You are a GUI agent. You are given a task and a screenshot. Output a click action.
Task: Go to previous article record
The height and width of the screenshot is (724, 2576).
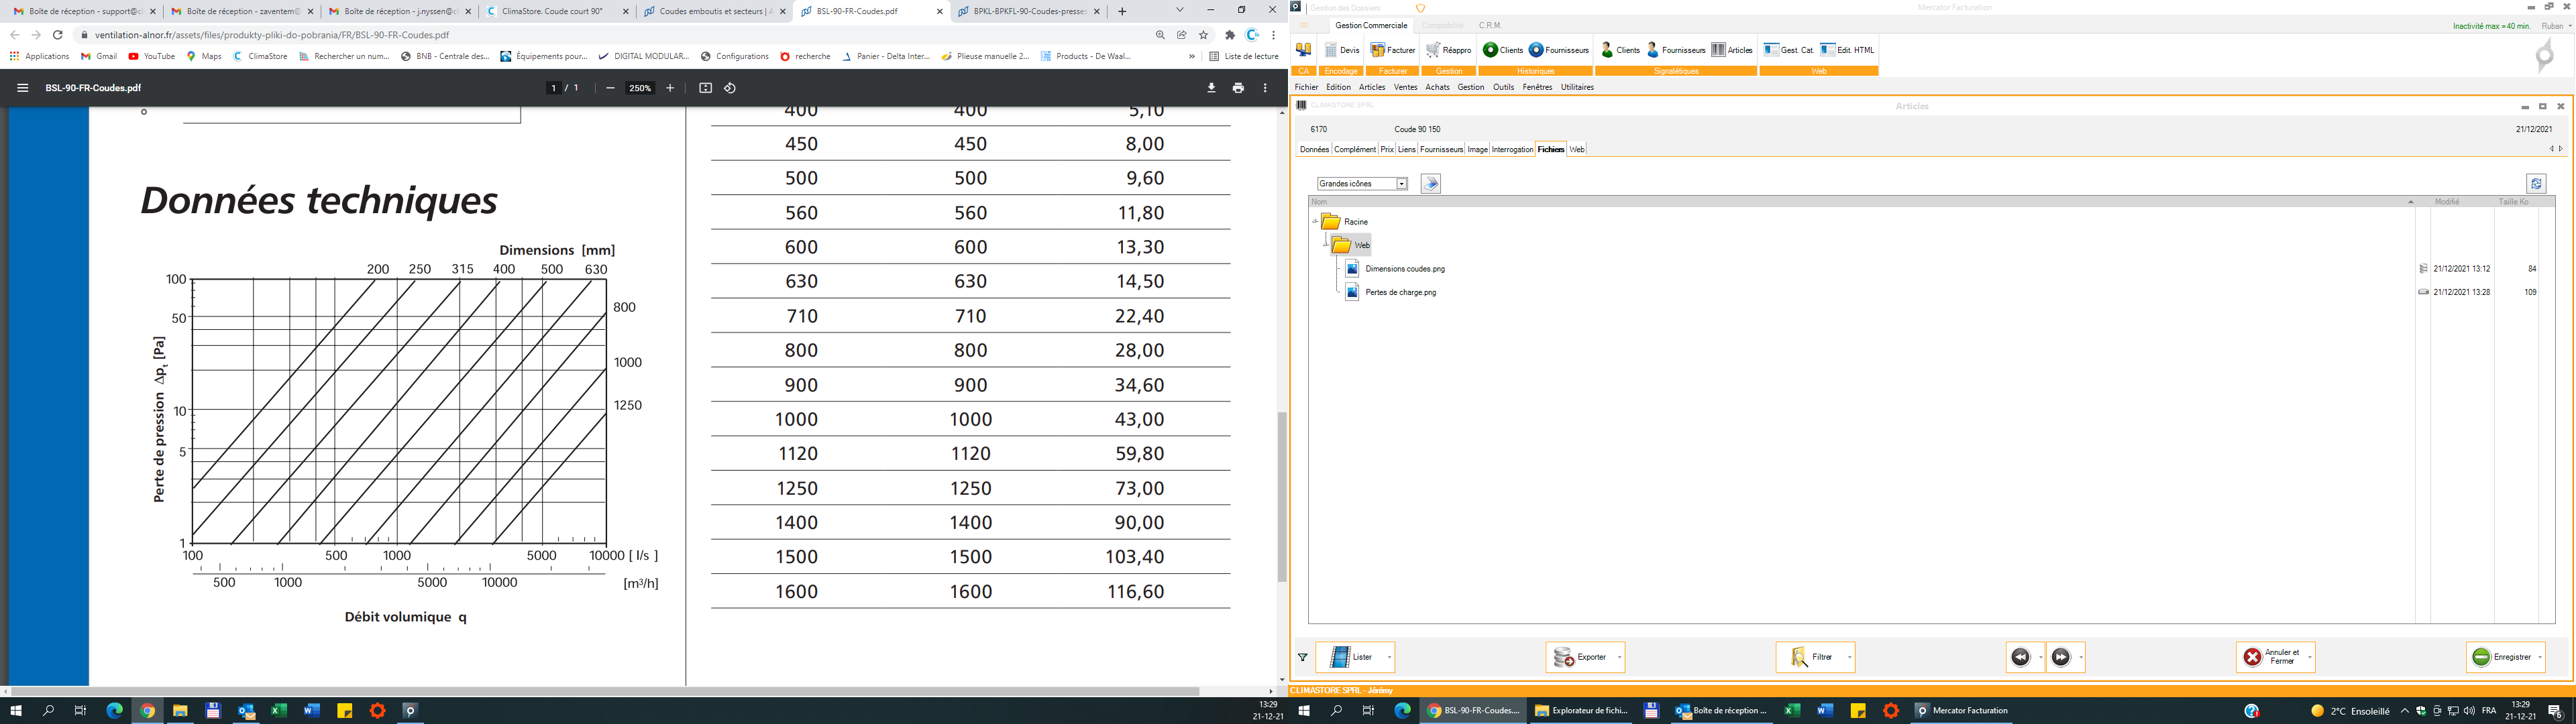click(2020, 657)
